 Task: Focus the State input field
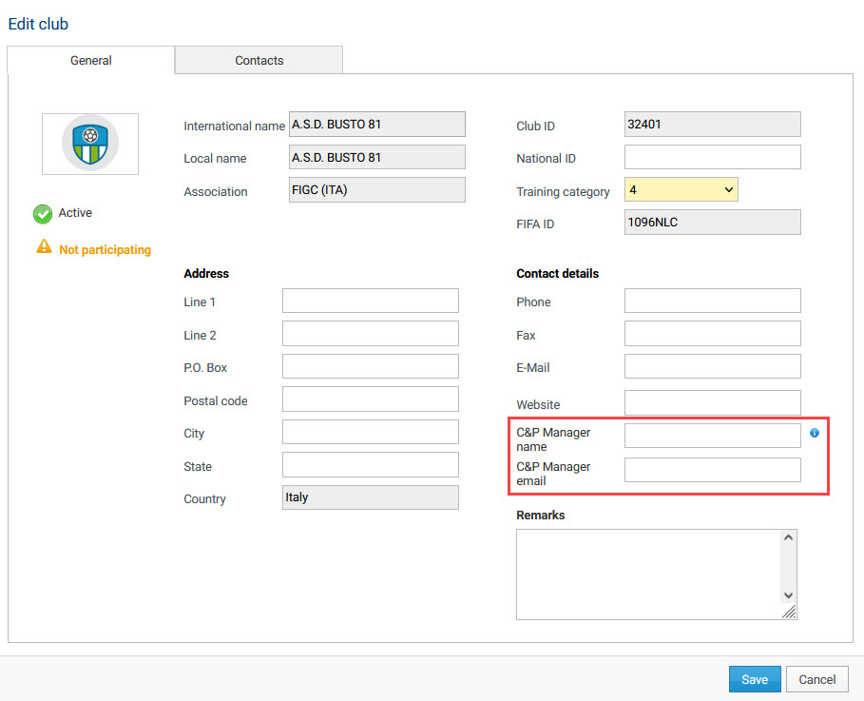[371, 465]
